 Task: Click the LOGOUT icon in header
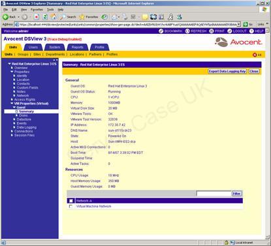pos(230,31)
